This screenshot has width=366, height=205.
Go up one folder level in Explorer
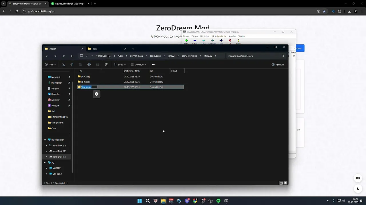pos(63,56)
